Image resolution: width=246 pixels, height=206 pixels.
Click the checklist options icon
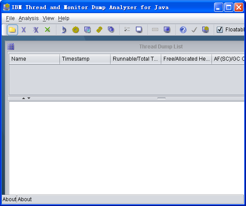click(x=127, y=29)
